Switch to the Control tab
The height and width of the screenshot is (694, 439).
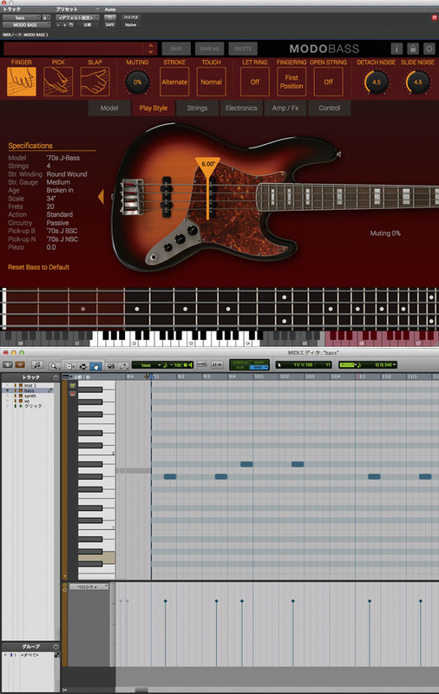[x=330, y=108]
